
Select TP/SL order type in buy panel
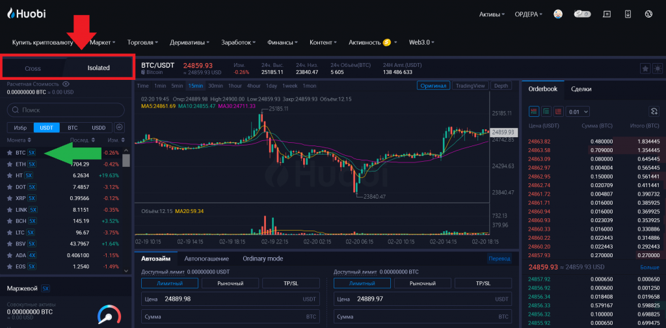click(291, 283)
